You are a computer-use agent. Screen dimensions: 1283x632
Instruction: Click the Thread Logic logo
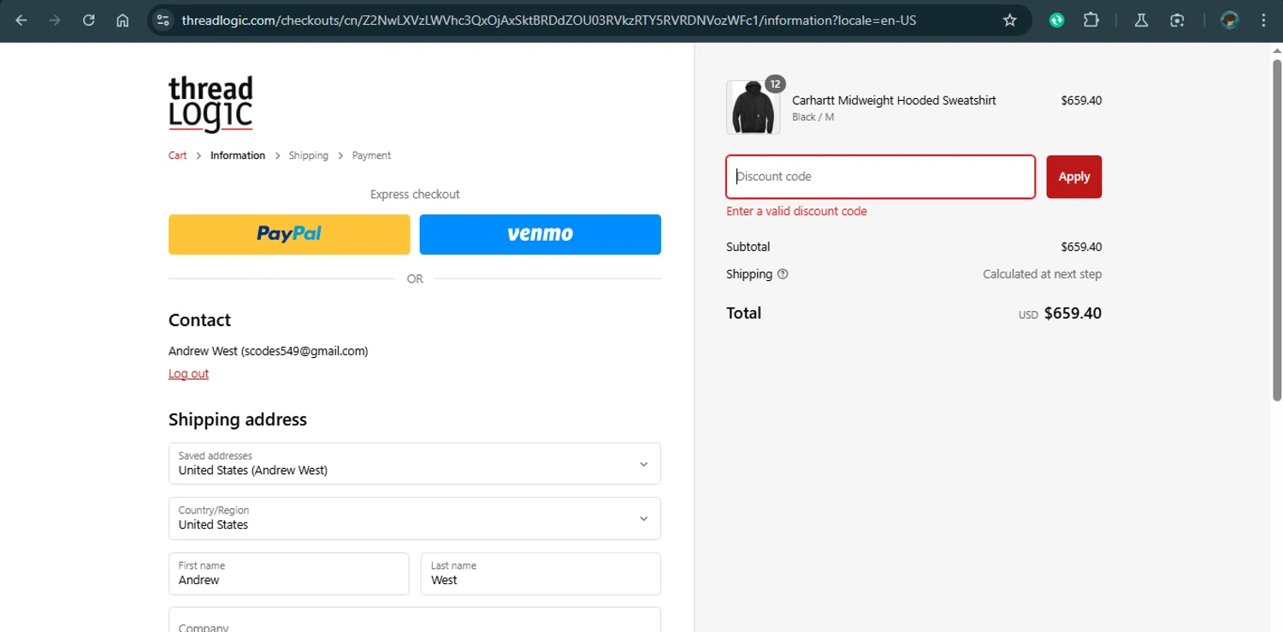[210, 104]
